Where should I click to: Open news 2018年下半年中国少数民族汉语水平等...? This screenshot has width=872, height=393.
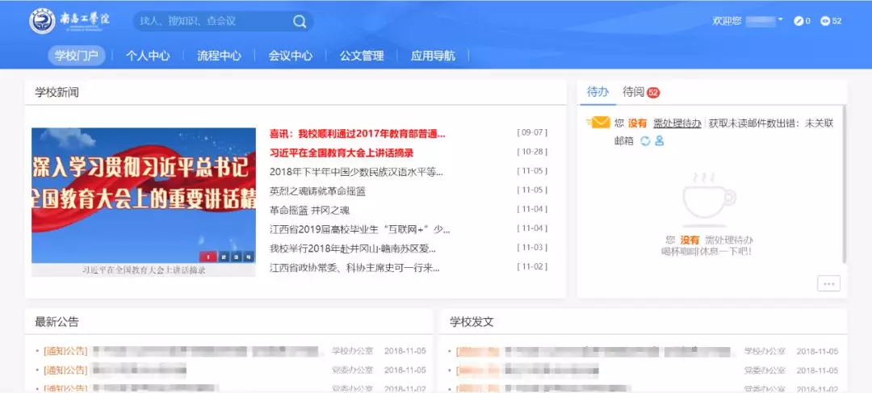[x=356, y=172]
